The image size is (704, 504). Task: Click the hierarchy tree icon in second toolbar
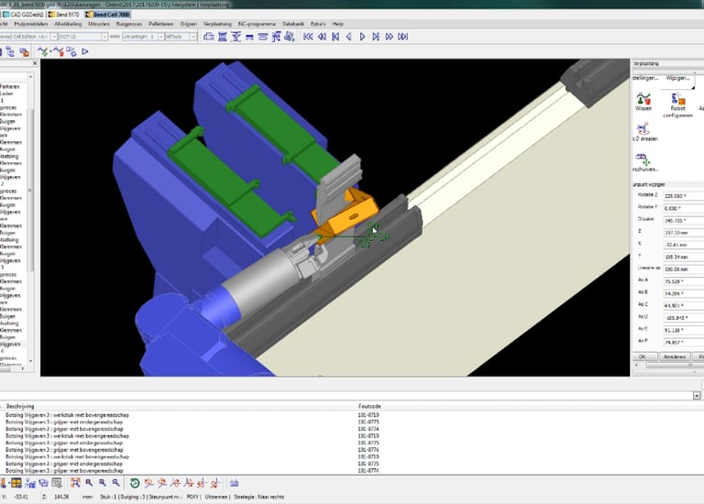point(10,52)
